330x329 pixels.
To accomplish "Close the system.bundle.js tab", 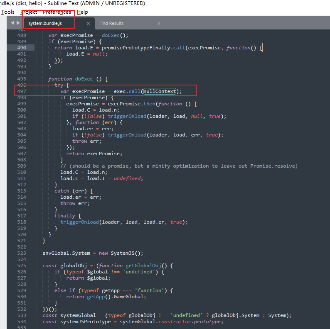I will pyautogui.click(x=89, y=24).
